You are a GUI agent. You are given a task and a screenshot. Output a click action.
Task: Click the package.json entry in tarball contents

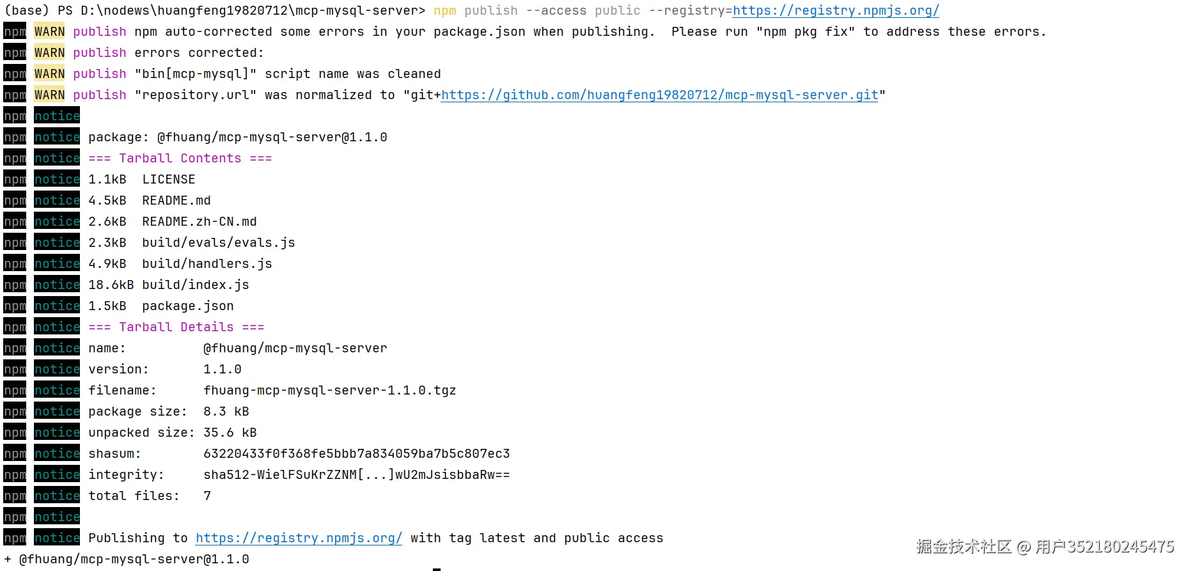coord(187,306)
